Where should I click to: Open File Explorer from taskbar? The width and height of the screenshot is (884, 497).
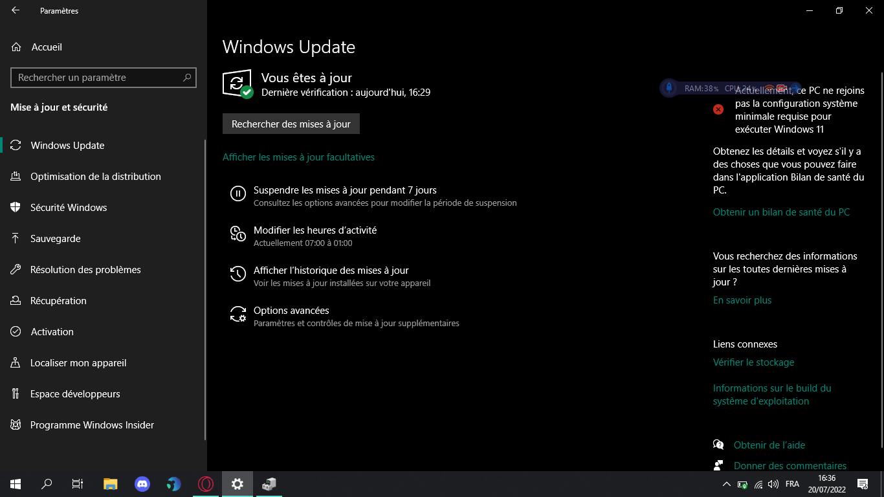[x=111, y=484]
